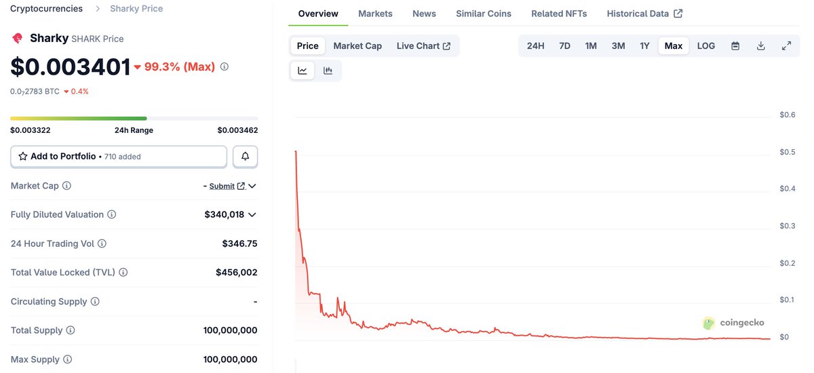The image size is (814, 373).
Task: Download chart data via download icon
Action: [x=761, y=46]
